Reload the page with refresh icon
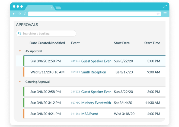 25,14
